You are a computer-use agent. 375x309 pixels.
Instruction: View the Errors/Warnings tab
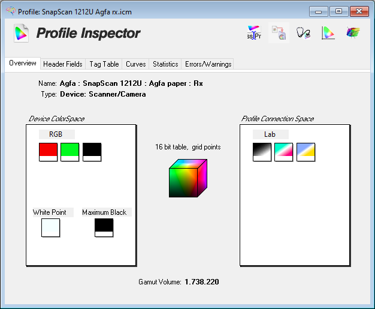208,64
